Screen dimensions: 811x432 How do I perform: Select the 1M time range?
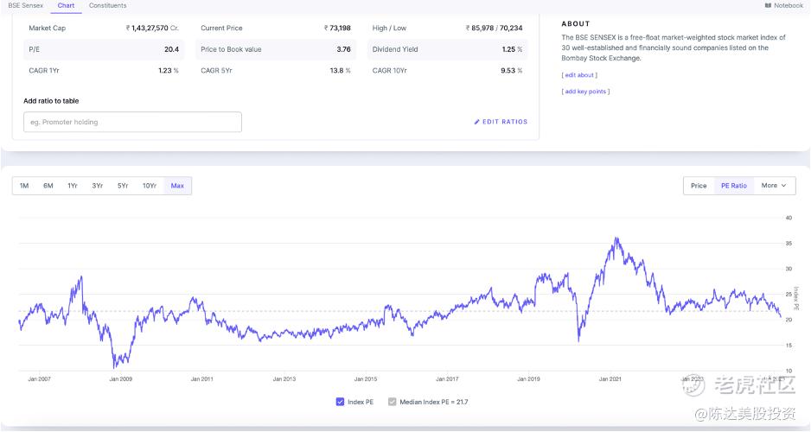(24, 186)
